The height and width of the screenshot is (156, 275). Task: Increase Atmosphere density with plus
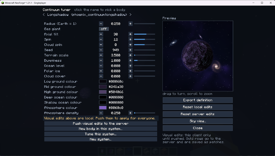point(130,113)
